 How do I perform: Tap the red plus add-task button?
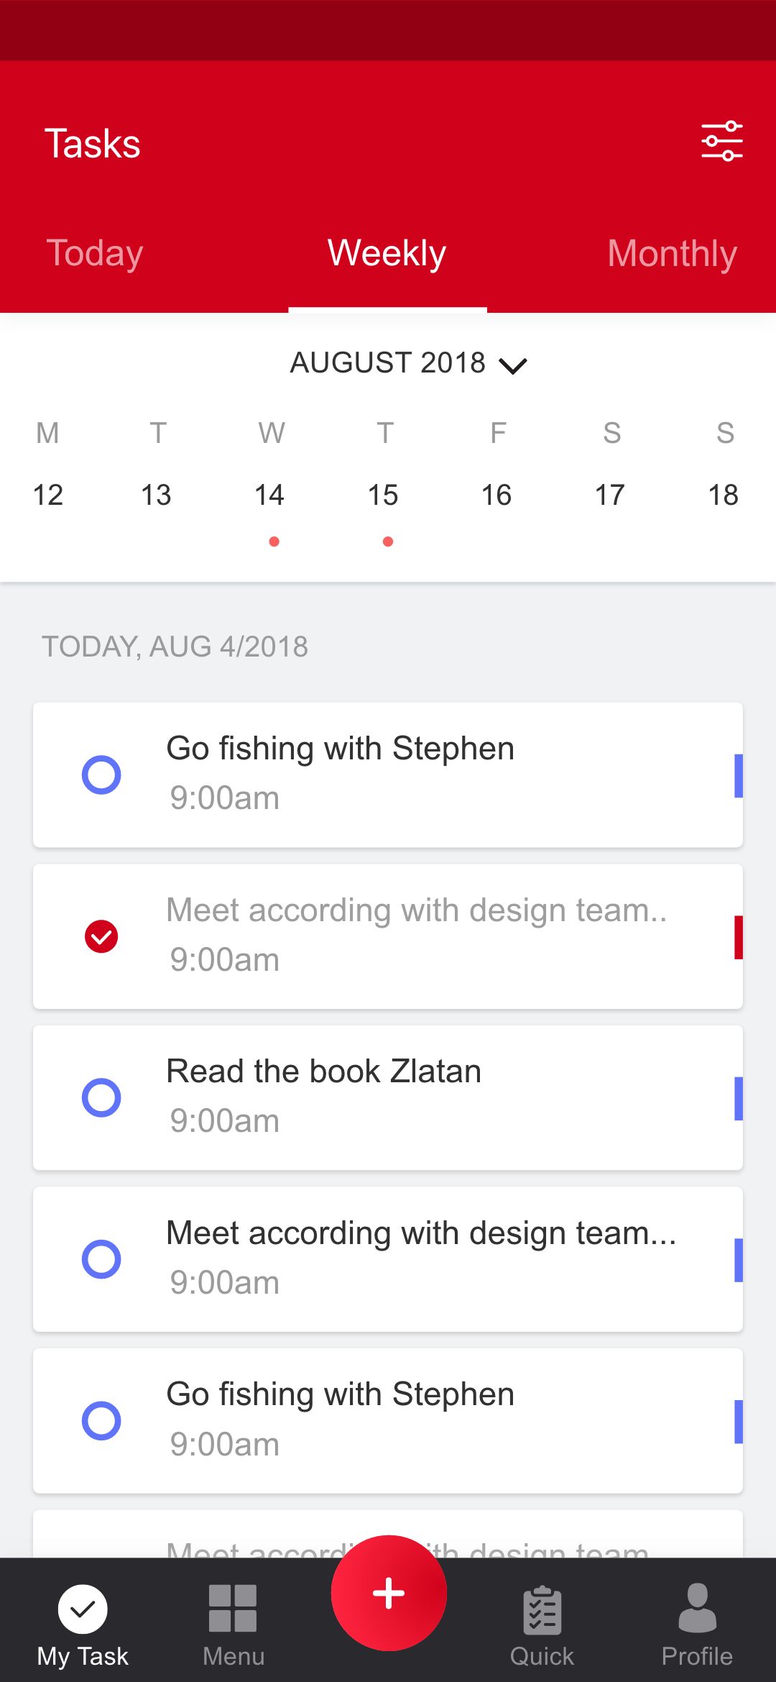pyautogui.click(x=389, y=1592)
